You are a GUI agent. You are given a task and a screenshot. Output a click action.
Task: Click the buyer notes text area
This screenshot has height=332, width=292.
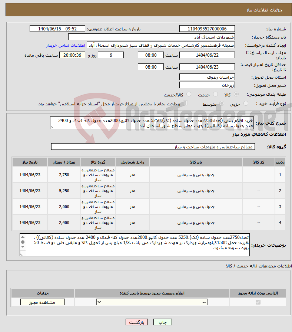[135, 245]
